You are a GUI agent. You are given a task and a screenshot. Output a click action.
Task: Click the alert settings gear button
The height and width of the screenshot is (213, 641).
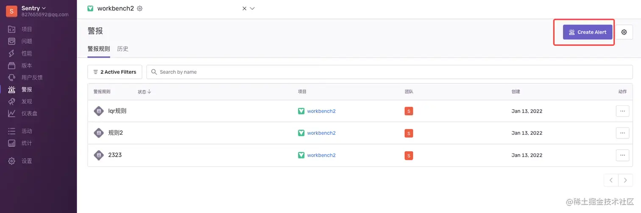click(624, 32)
